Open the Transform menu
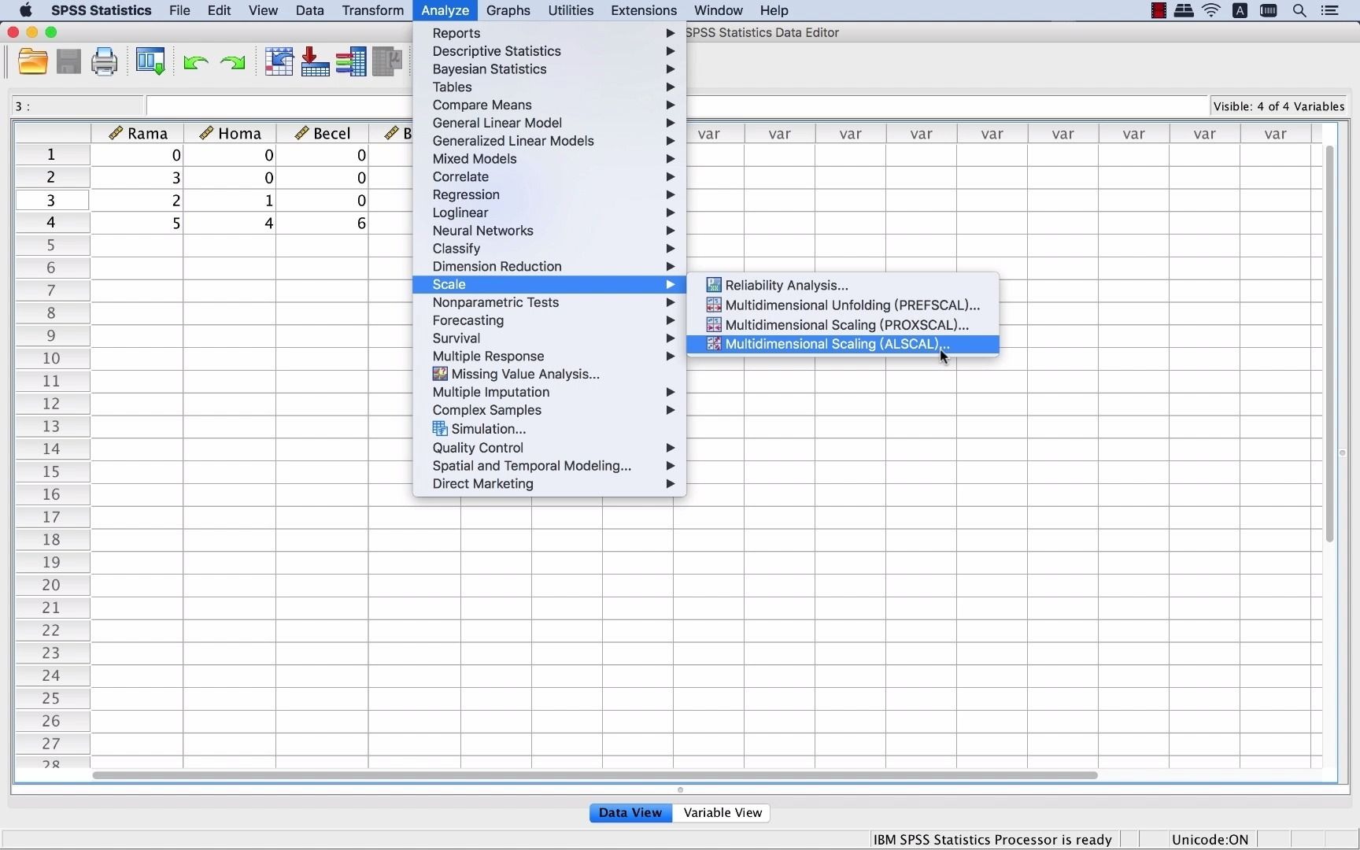Image resolution: width=1360 pixels, height=850 pixels. click(373, 10)
